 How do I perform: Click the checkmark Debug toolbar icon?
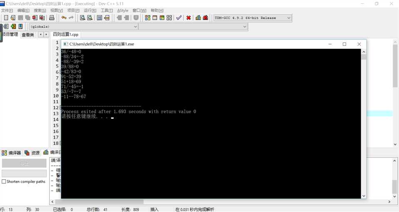tap(179, 17)
